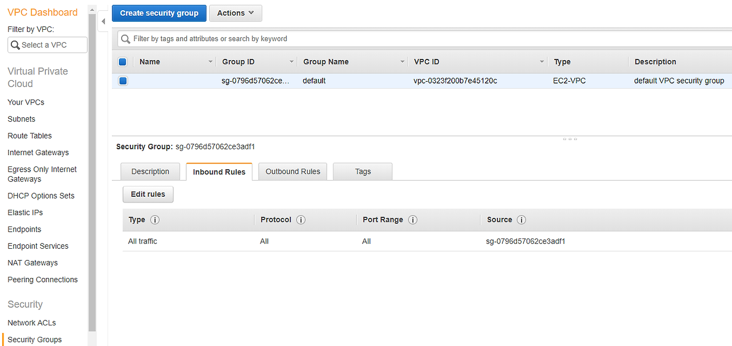The height and width of the screenshot is (346, 732).
Task: Click the info icon next to Protocol
Action: (x=301, y=220)
